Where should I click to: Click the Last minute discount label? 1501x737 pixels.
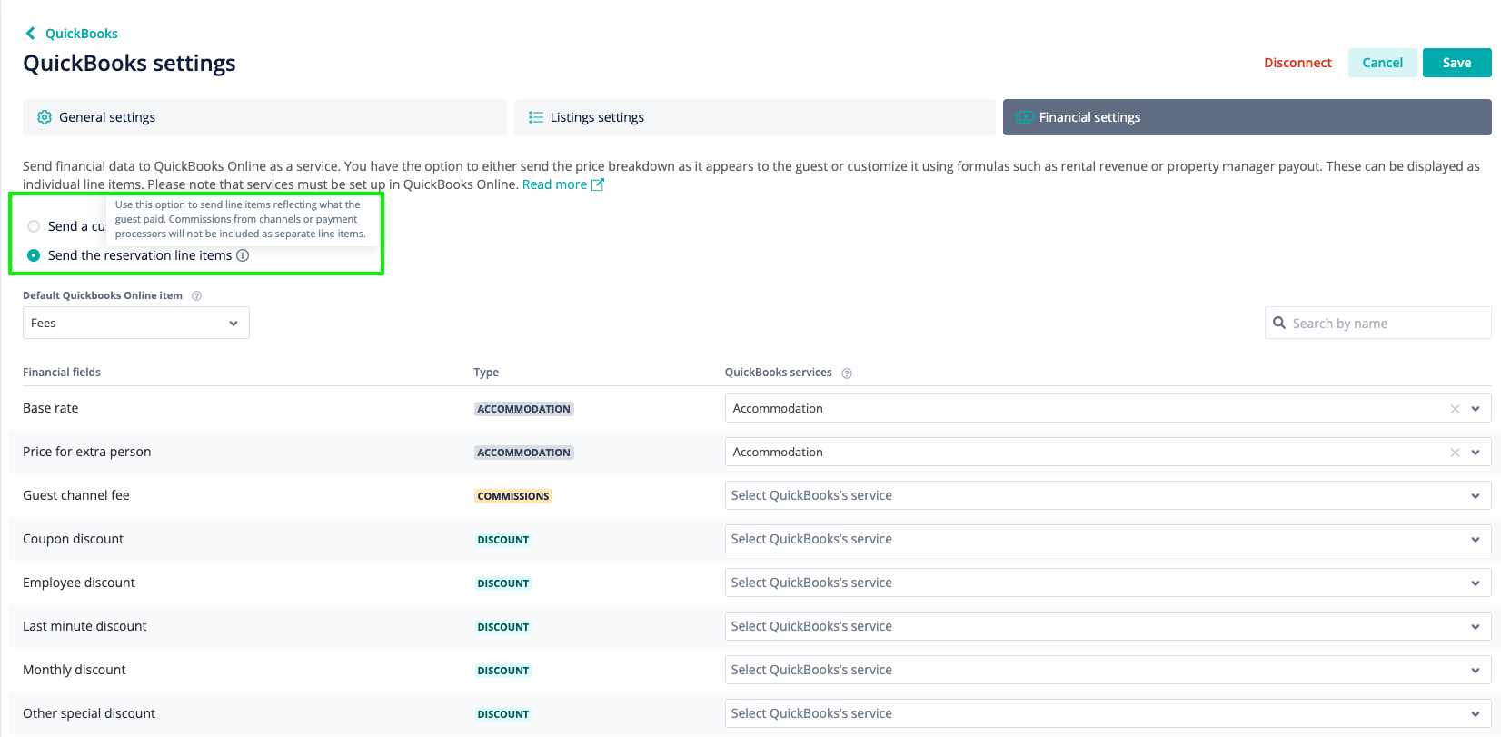pos(84,626)
